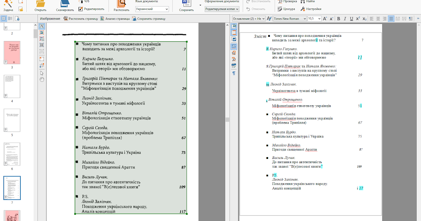Toggle justify alignment

(392, 19)
